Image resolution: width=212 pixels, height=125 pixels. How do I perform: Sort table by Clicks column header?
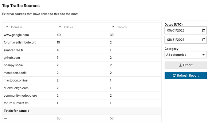click(69, 27)
